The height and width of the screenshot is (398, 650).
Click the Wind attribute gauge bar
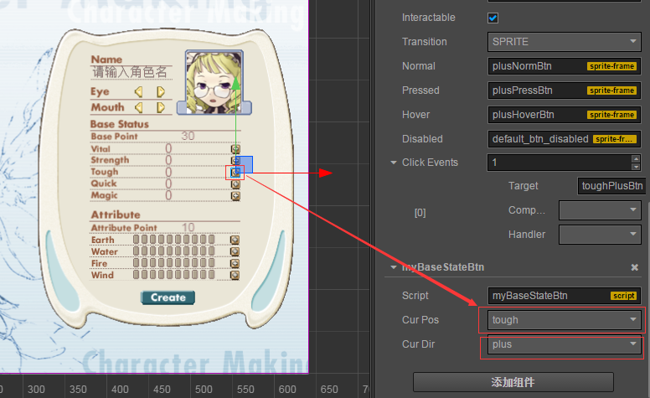[x=173, y=275]
